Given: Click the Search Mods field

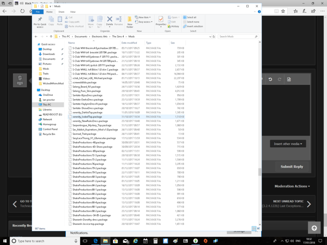Looking at the screenshot, I should (238, 37).
